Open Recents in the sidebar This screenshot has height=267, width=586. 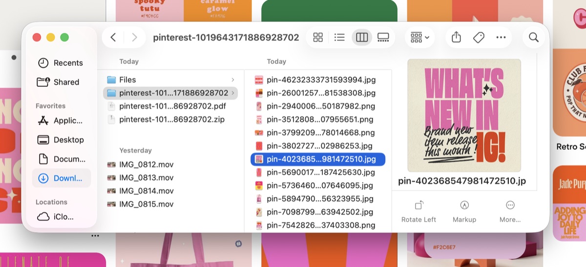pos(62,63)
